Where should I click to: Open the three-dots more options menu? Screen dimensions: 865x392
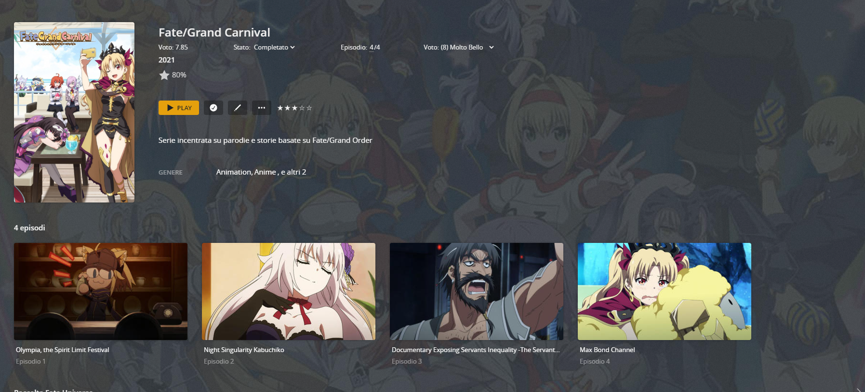coord(261,108)
